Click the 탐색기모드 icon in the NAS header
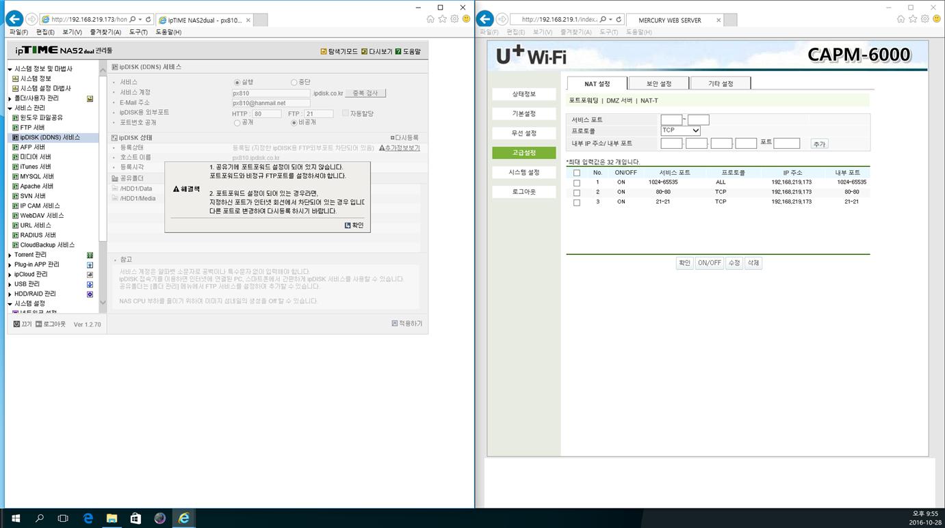Viewport: 945px width, 528px height. [x=324, y=51]
